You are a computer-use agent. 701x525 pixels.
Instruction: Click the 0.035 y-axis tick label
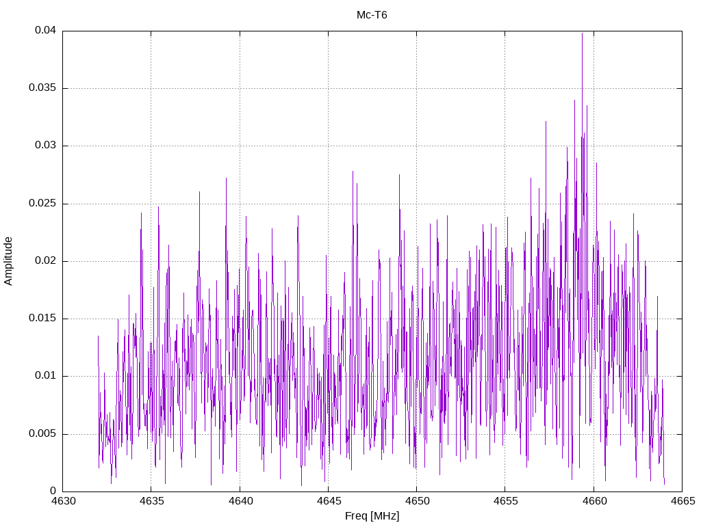42,88
